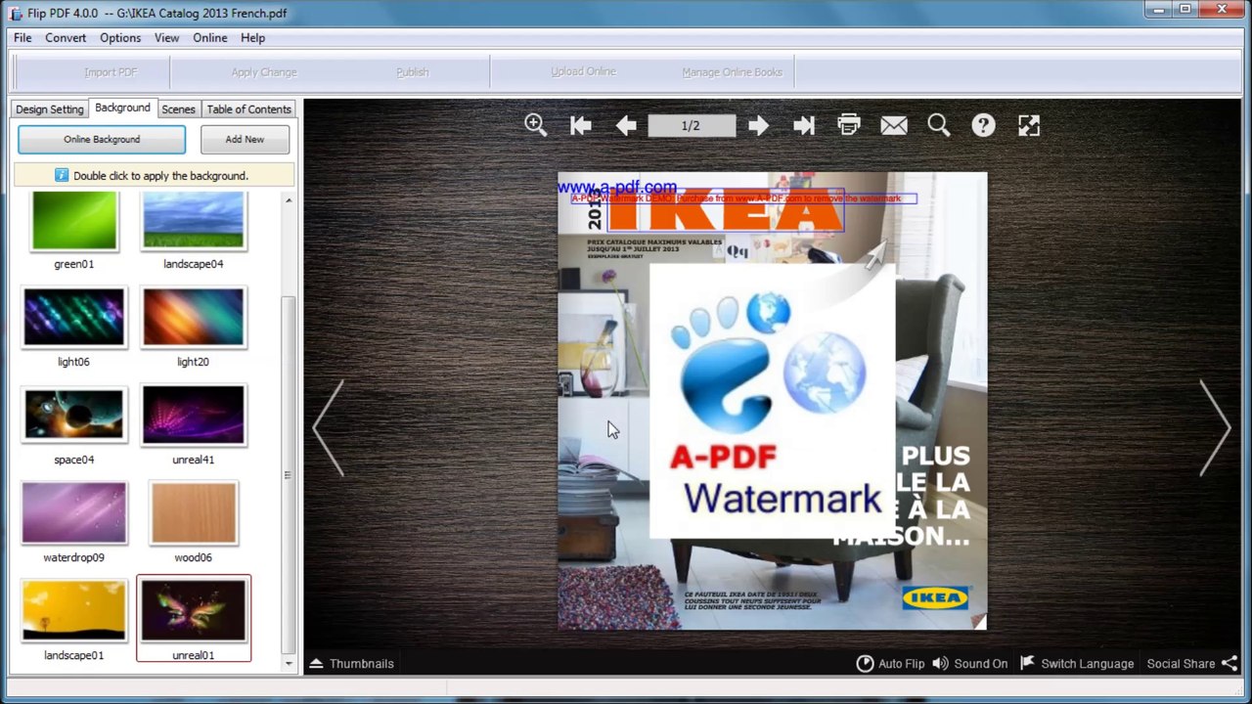Image resolution: width=1252 pixels, height=704 pixels.
Task: Toggle Auto Flip
Action: click(x=890, y=663)
